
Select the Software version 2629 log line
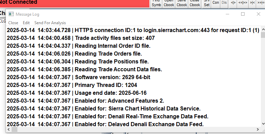78,77
